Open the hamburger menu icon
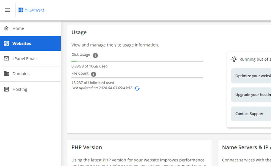Screen dimensions: 271x166 coord(8,10)
